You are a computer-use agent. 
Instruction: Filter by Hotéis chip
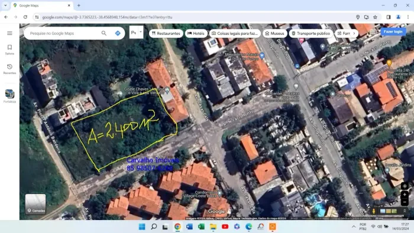click(x=196, y=34)
